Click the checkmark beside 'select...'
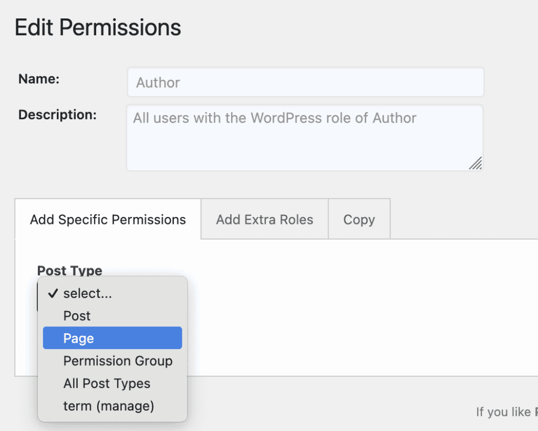This screenshot has width=538, height=431. (x=53, y=294)
